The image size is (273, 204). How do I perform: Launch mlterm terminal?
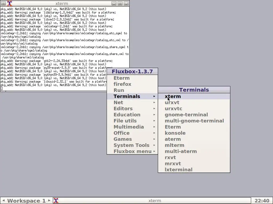point(194,145)
